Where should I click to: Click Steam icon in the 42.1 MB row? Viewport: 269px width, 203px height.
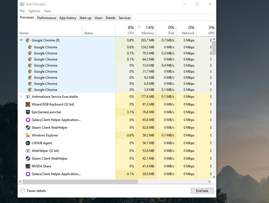coord(28,158)
